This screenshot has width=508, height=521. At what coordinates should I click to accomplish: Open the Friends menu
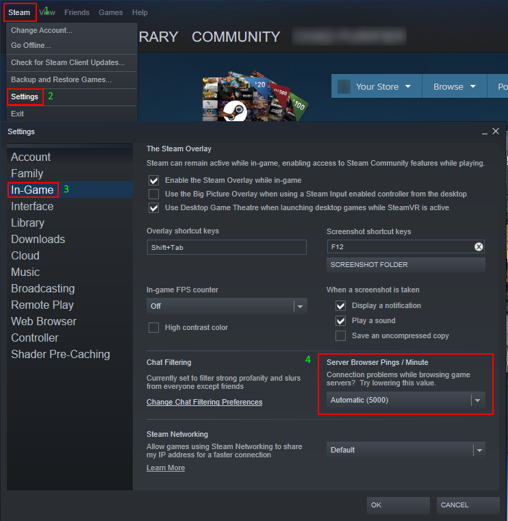(x=77, y=12)
